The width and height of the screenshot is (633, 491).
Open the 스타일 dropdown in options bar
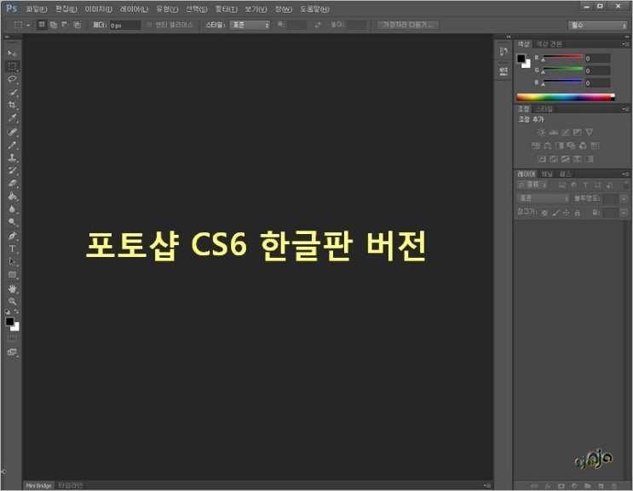click(250, 25)
